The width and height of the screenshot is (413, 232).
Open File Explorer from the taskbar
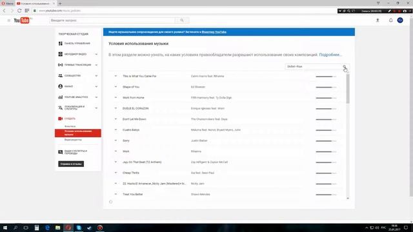point(57,227)
